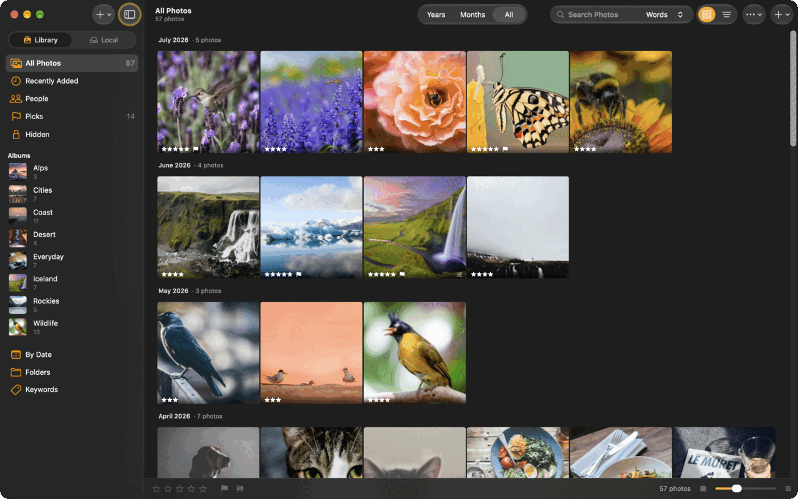Switch to the Months view

(x=473, y=14)
